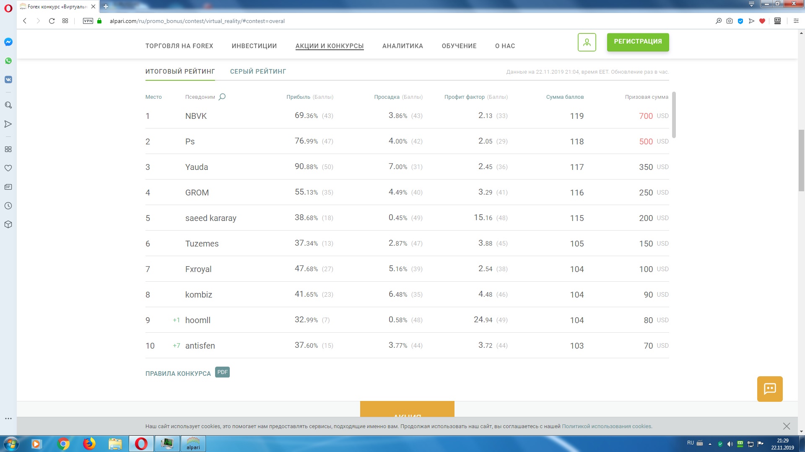Open Opera easy setup menu
Image resolution: width=805 pixels, height=452 pixels.
(796, 21)
